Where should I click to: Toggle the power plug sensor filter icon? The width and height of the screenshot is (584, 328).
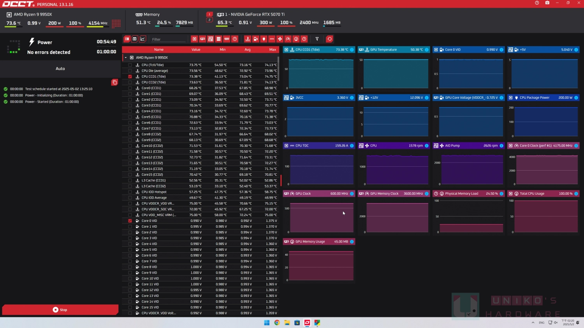(264, 39)
